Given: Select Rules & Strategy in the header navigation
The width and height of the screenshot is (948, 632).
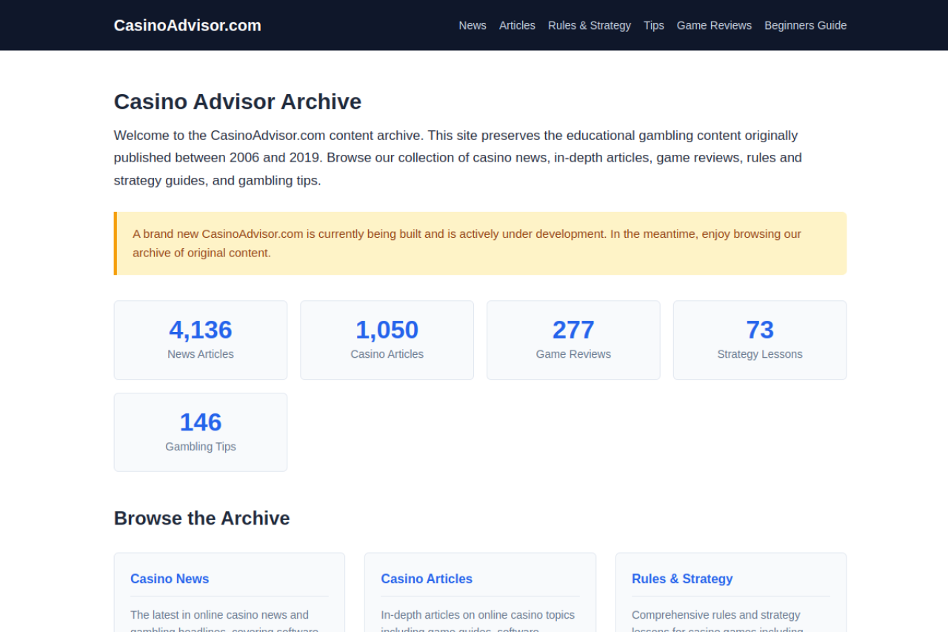Looking at the screenshot, I should coord(589,25).
